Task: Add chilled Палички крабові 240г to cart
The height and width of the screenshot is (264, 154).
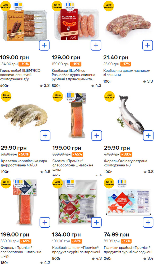Action: click(148, 222)
